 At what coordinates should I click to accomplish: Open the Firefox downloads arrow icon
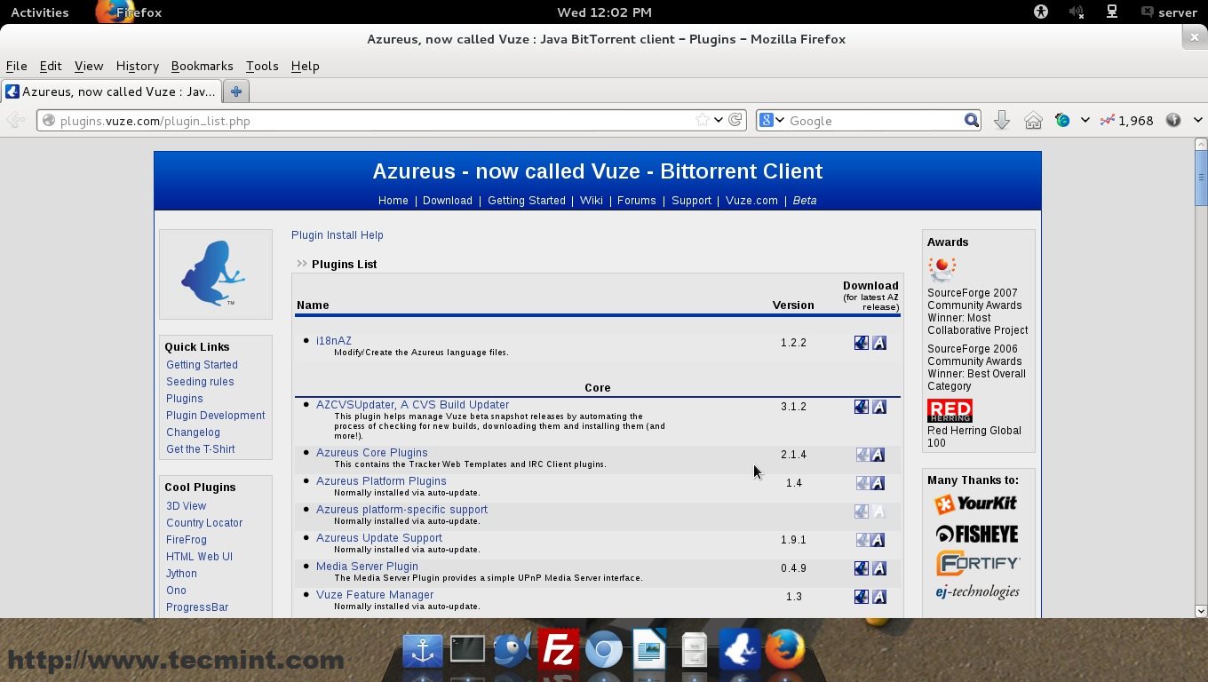[x=1002, y=121]
